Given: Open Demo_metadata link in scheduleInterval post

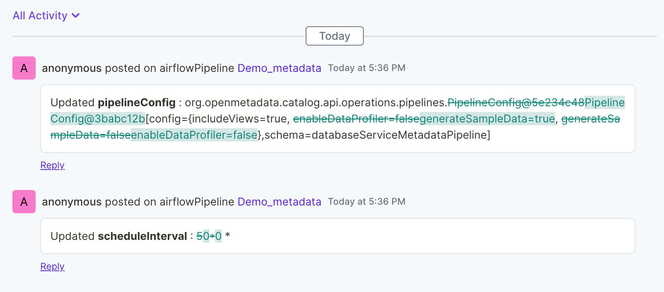Looking at the screenshot, I should (279, 202).
